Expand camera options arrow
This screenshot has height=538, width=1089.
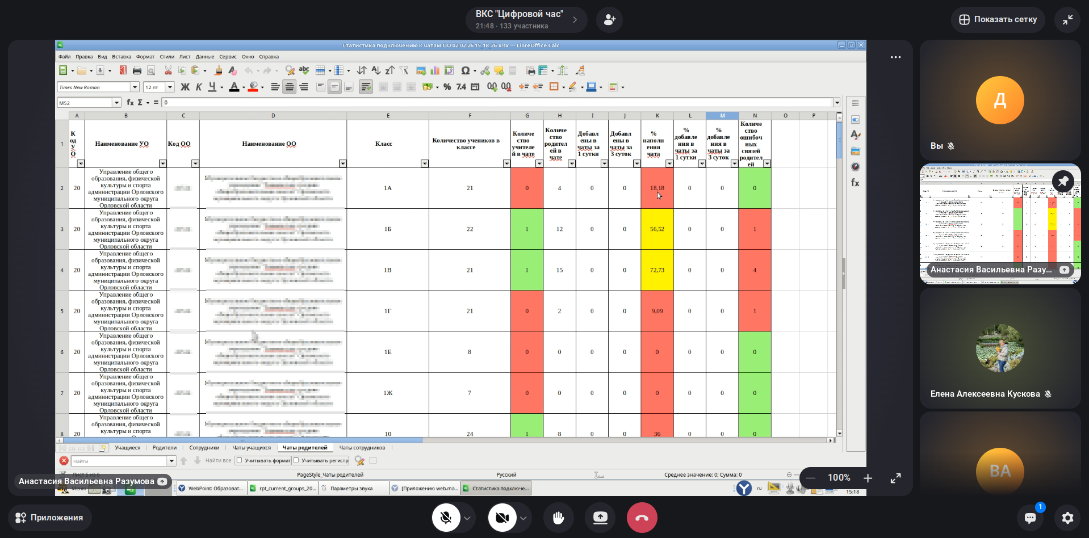click(523, 518)
